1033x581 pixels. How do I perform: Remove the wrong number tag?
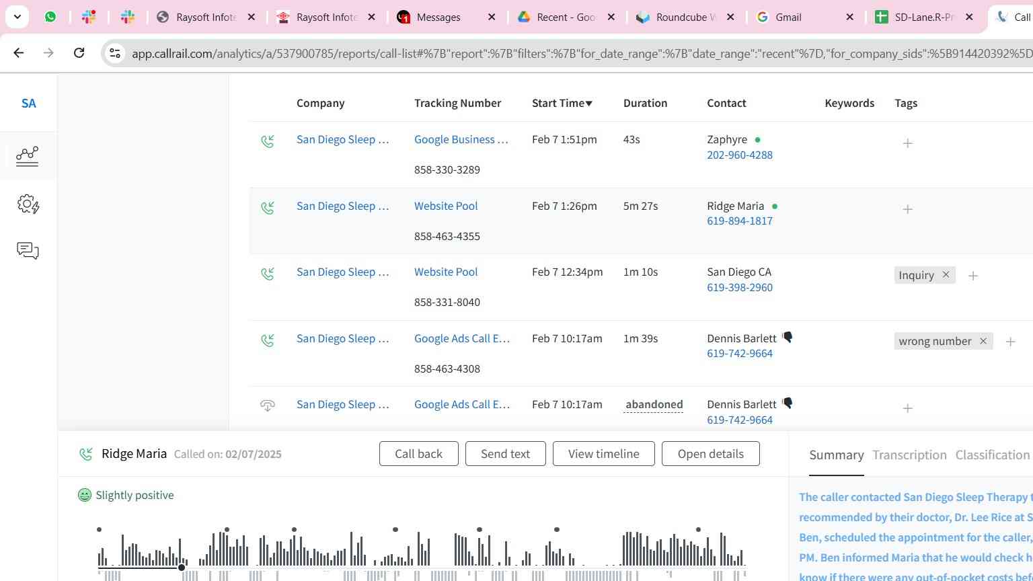pyautogui.click(x=983, y=342)
